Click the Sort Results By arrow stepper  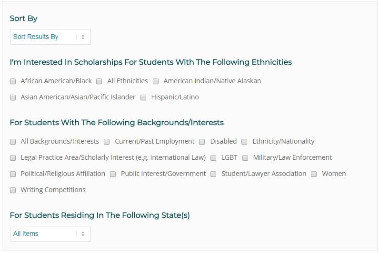tap(83, 37)
